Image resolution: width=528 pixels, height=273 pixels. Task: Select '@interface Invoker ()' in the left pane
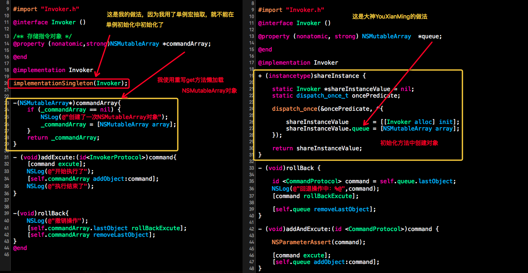point(49,22)
